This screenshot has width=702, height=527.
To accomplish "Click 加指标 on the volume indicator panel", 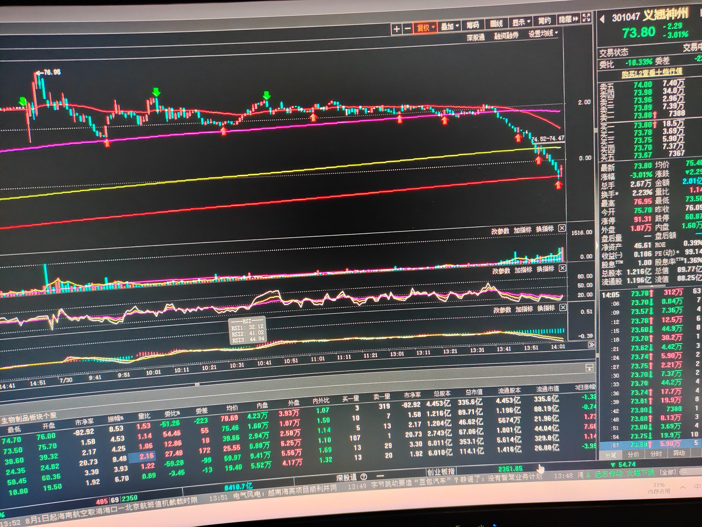I will click(522, 230).
